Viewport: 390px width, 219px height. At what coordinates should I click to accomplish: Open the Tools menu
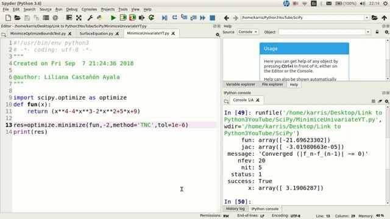point(122,9)
